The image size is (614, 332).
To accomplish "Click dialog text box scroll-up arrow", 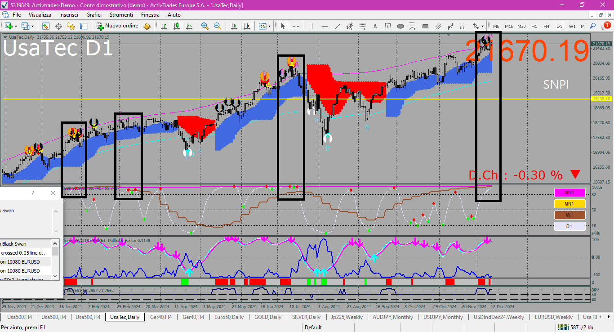I will point(56,211).
